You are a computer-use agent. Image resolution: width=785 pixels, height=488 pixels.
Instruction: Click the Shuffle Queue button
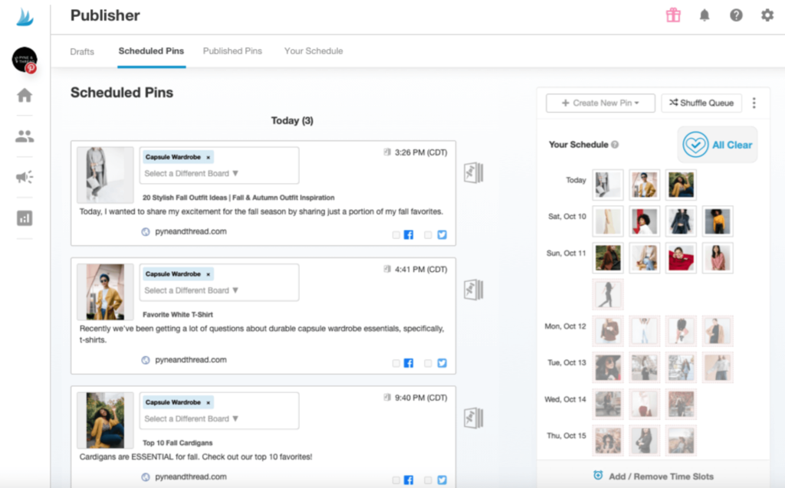(701, 103)
